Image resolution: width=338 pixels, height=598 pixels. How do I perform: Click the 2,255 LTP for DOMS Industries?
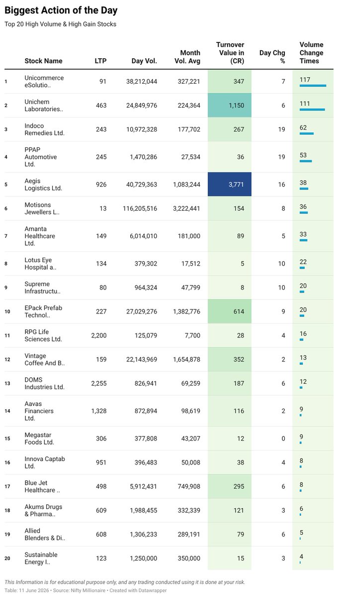pos(99,383)
